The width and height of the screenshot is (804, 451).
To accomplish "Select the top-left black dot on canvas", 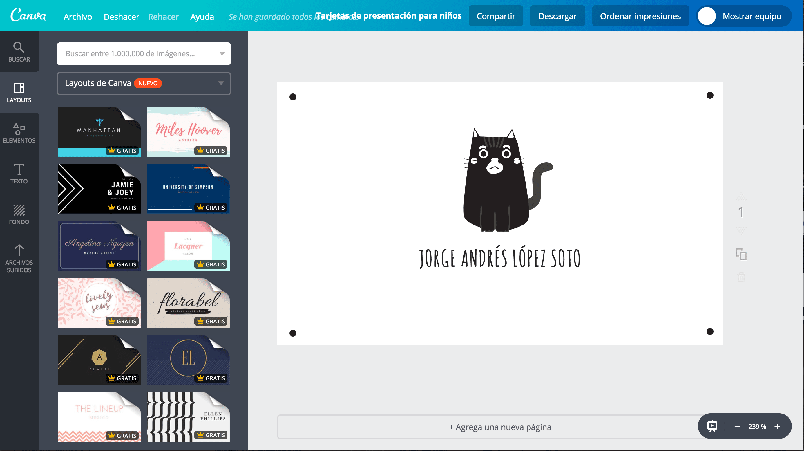I will (x=293, y=97).
